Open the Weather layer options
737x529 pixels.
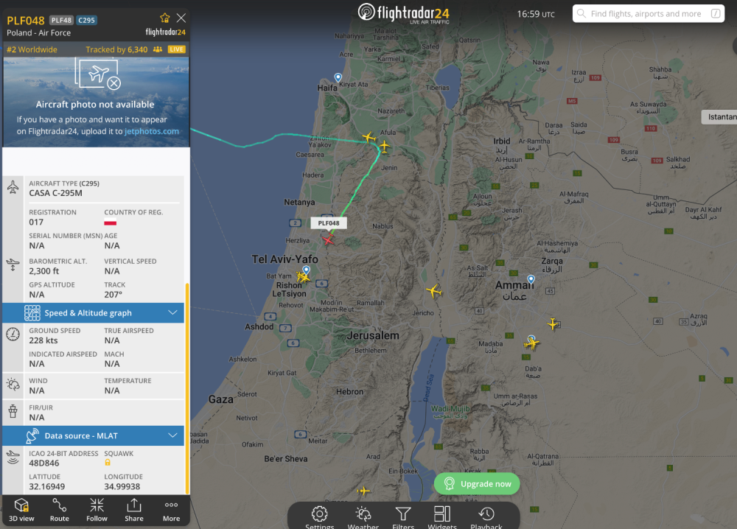tap(363, 516)
